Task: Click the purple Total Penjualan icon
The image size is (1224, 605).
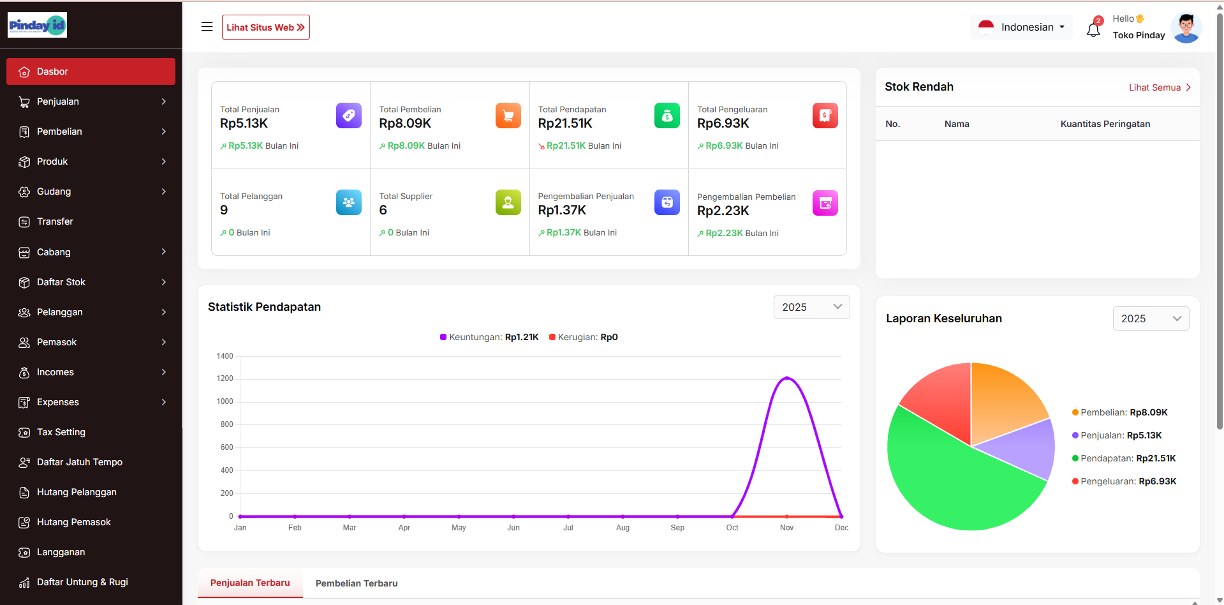Action: pyautogui.click(x=348, y=116)
